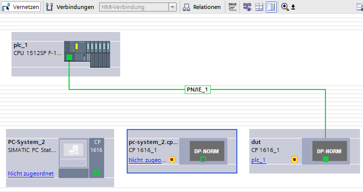Click the green port on dut DP-NORM
The height and width of the screenshot is (192, 363).
click(x=325, y=159)
